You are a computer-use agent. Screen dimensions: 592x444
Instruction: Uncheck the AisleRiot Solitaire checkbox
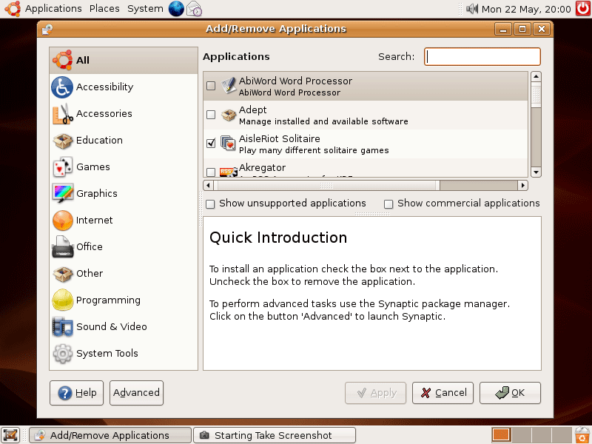pos(211,143)
